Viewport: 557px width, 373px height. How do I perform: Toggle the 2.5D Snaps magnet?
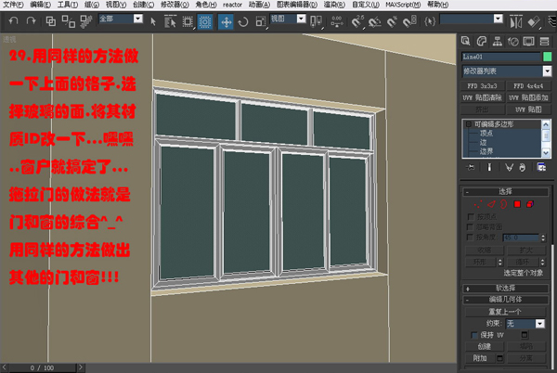click(357, 21)
